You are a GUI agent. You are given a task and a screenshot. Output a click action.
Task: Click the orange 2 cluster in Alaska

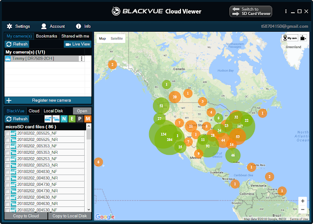[x=112, y=64]
